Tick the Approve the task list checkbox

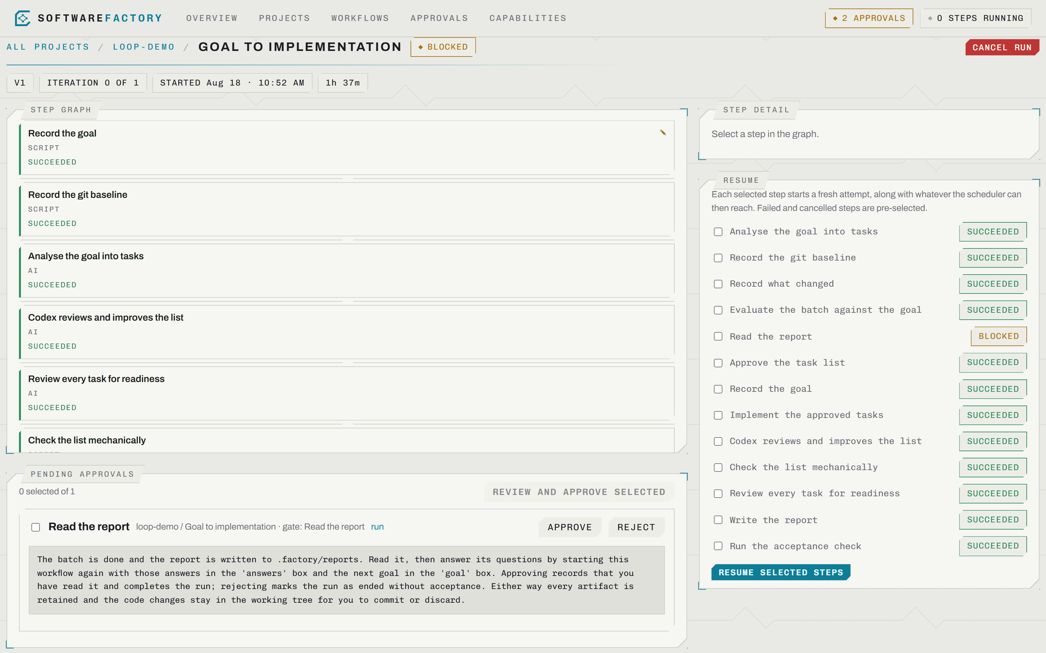click(718, 363)
